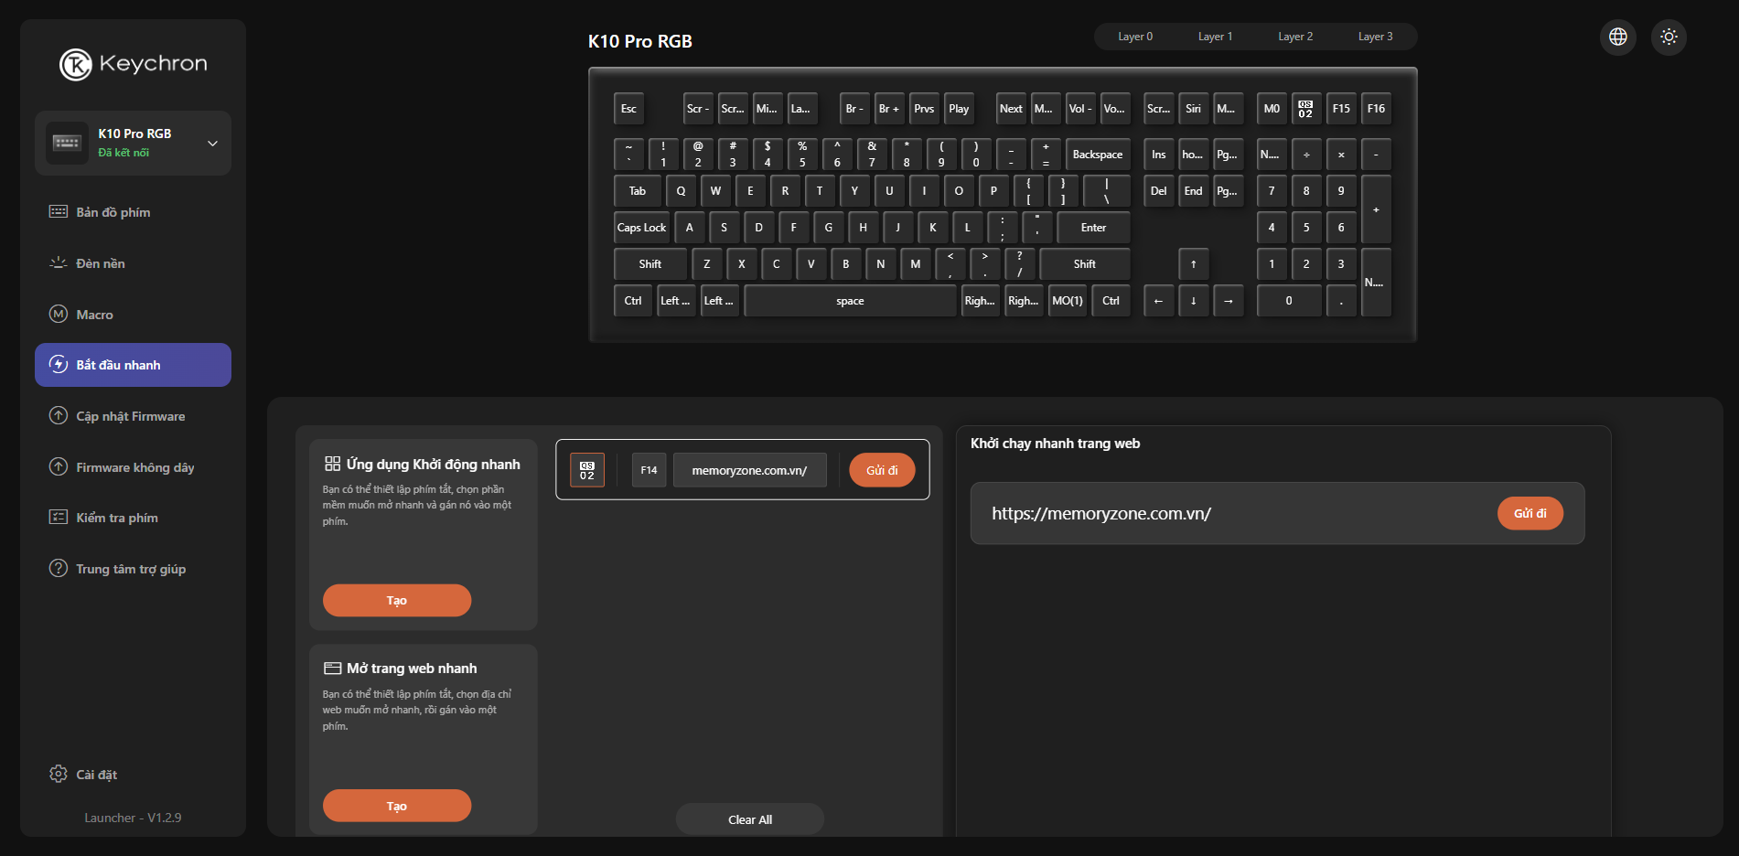Select the Siri key on the keyboard

(1194, 109)
